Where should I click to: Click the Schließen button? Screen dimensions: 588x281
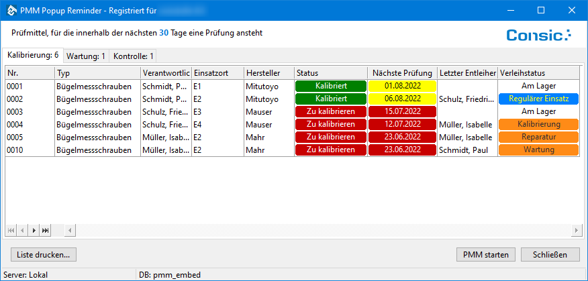click(x=550, y=254)
